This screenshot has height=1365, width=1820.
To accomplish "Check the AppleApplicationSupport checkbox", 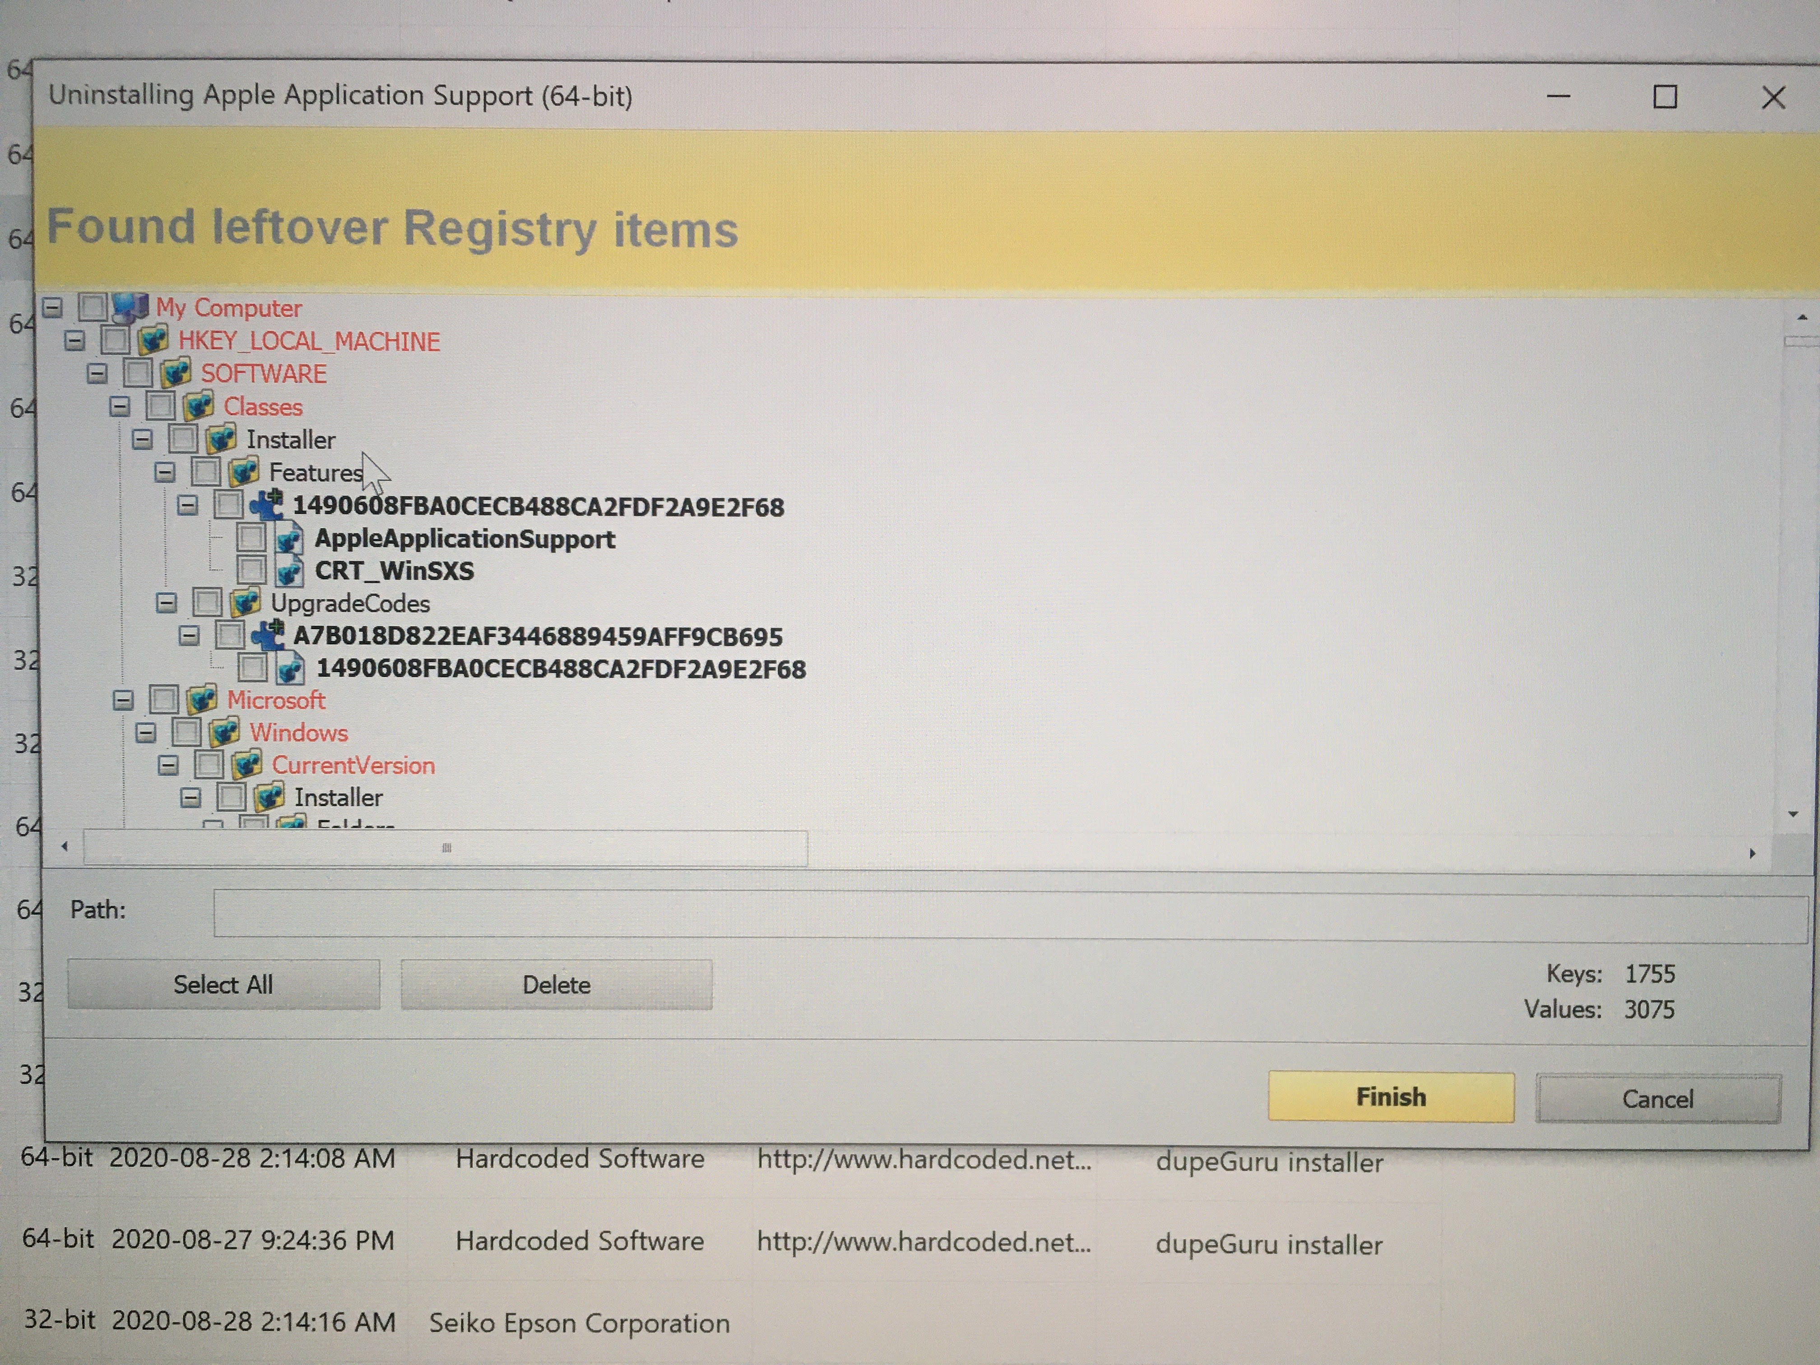I will coord(251,538).
